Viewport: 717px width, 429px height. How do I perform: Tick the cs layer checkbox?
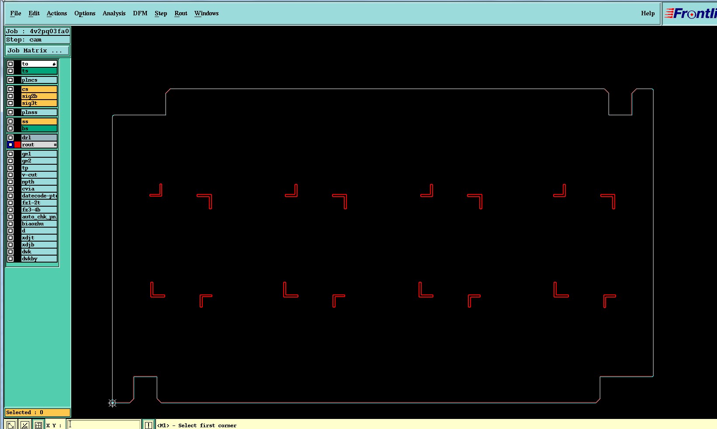(10, 89)
